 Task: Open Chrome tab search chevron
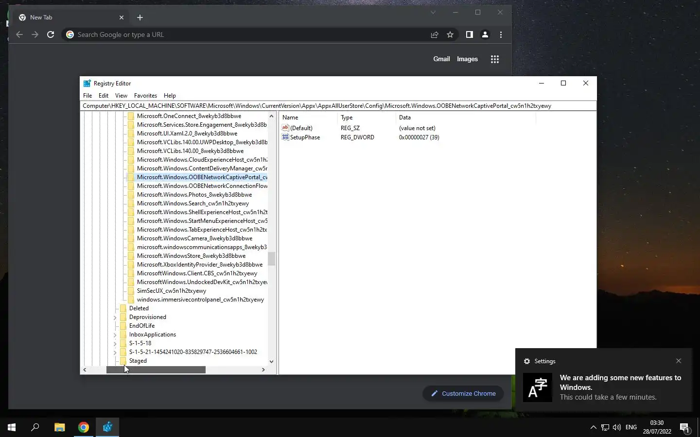point(433,13)
